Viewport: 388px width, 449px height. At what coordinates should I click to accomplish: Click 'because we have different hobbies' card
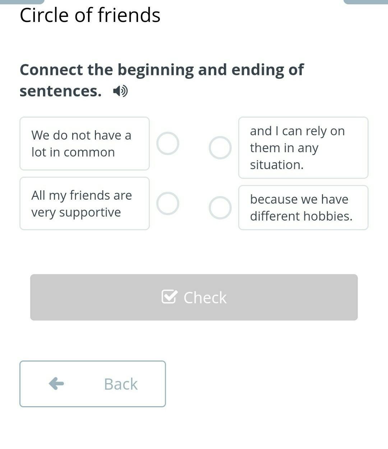pos(303,208)
